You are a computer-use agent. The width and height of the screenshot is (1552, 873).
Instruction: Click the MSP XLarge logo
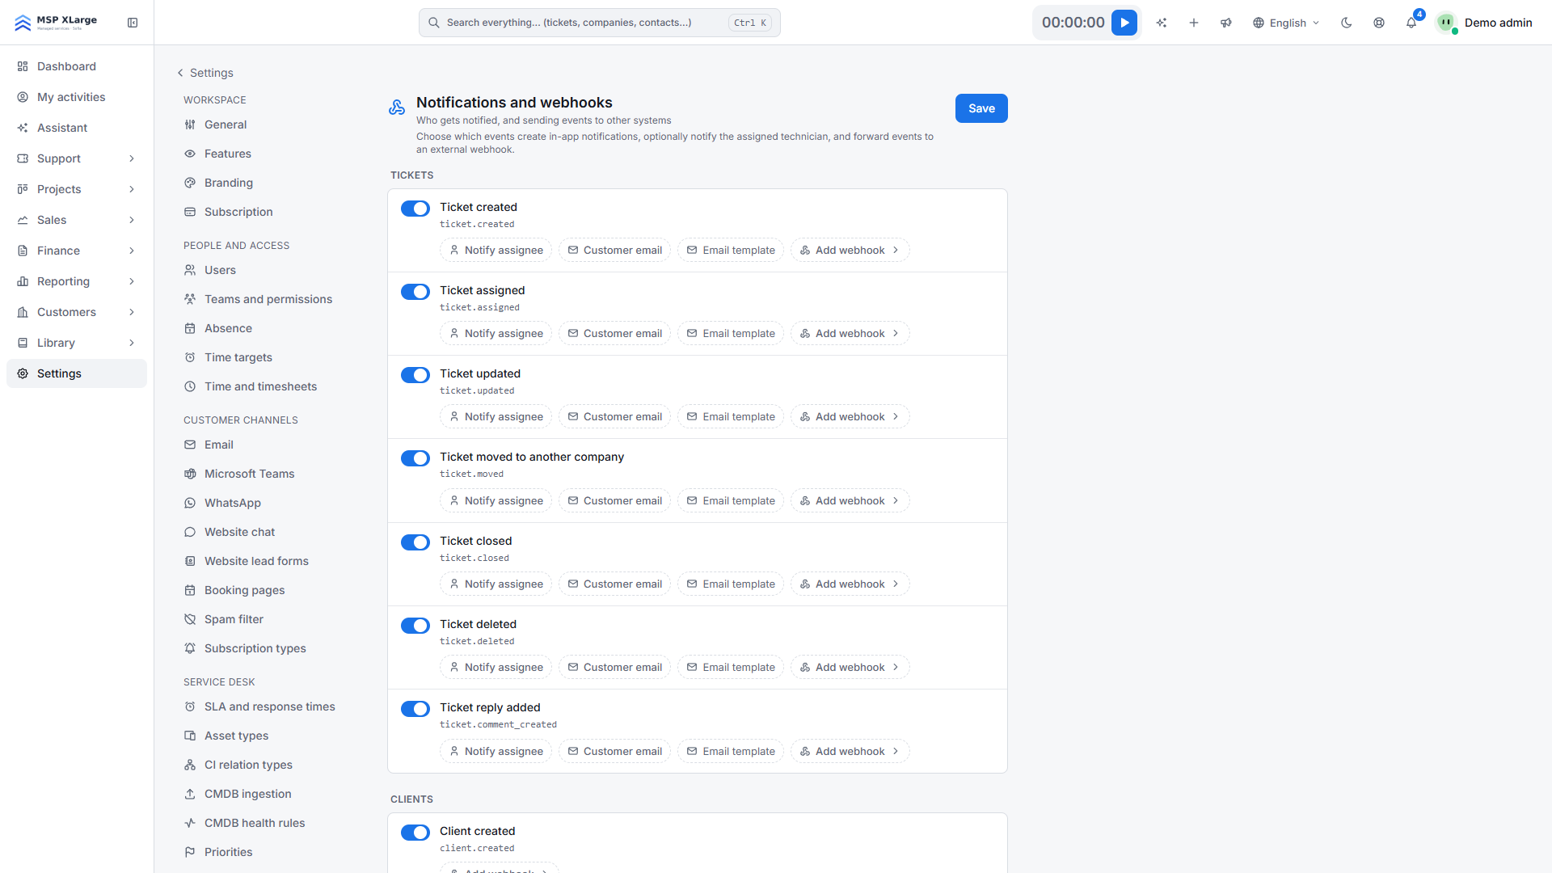[56, 23]
